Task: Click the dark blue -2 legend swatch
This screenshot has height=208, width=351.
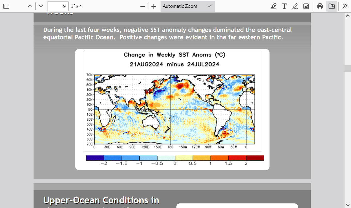Action: (x=95, y=158)
